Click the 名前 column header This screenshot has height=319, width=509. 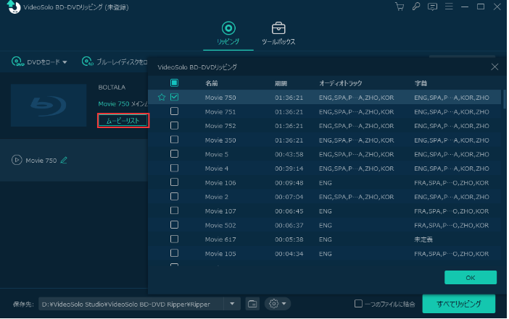click(211, 83)
